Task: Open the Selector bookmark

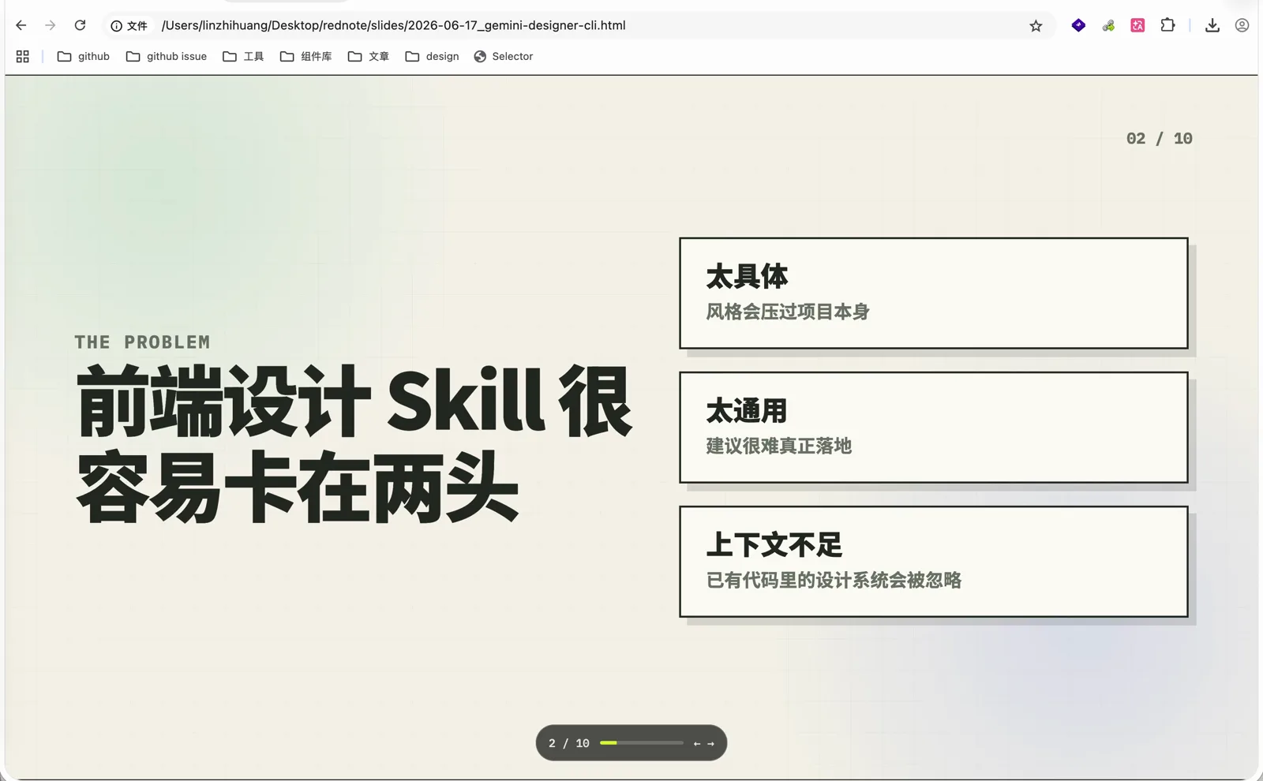Action: 504,56
